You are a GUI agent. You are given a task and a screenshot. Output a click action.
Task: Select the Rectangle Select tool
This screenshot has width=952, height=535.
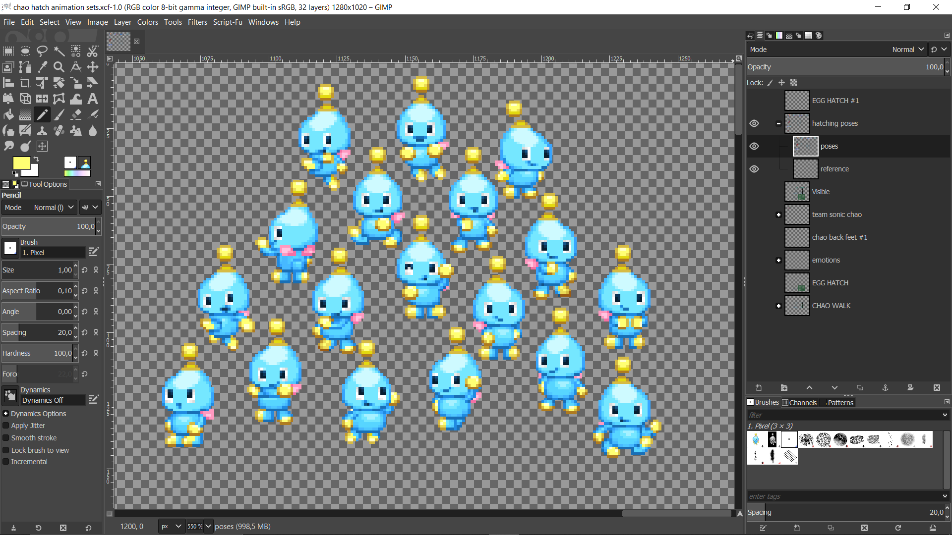click(8, 51)
